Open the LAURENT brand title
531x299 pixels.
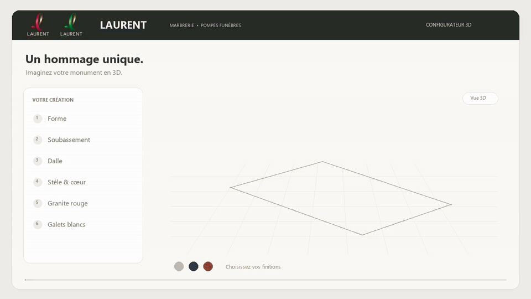point(123,25)
